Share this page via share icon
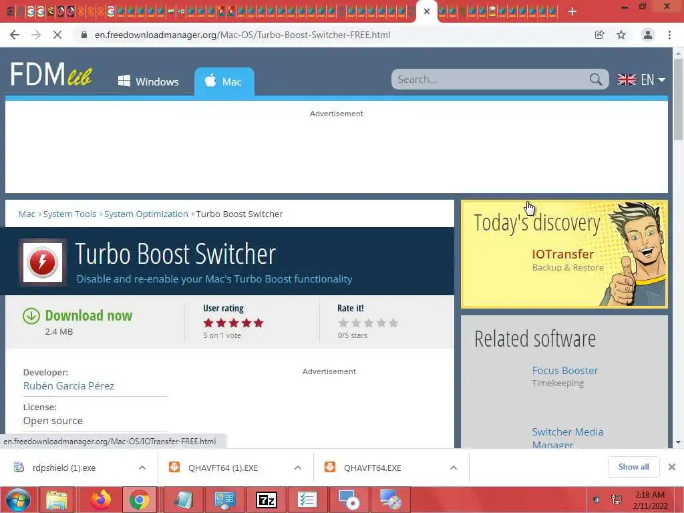 coord(600,35)
